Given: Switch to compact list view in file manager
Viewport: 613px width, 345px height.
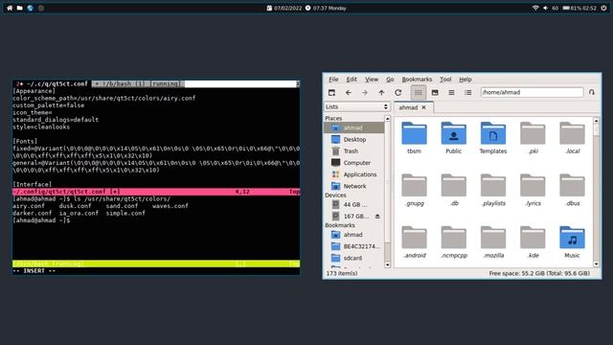Looking at the screenshot, I should pyautogui.click(x=451, y=93).
